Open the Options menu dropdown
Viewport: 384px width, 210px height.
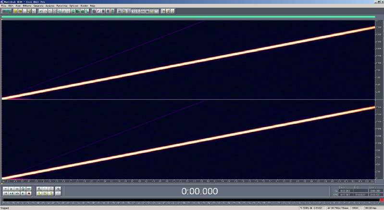point(74,5)
